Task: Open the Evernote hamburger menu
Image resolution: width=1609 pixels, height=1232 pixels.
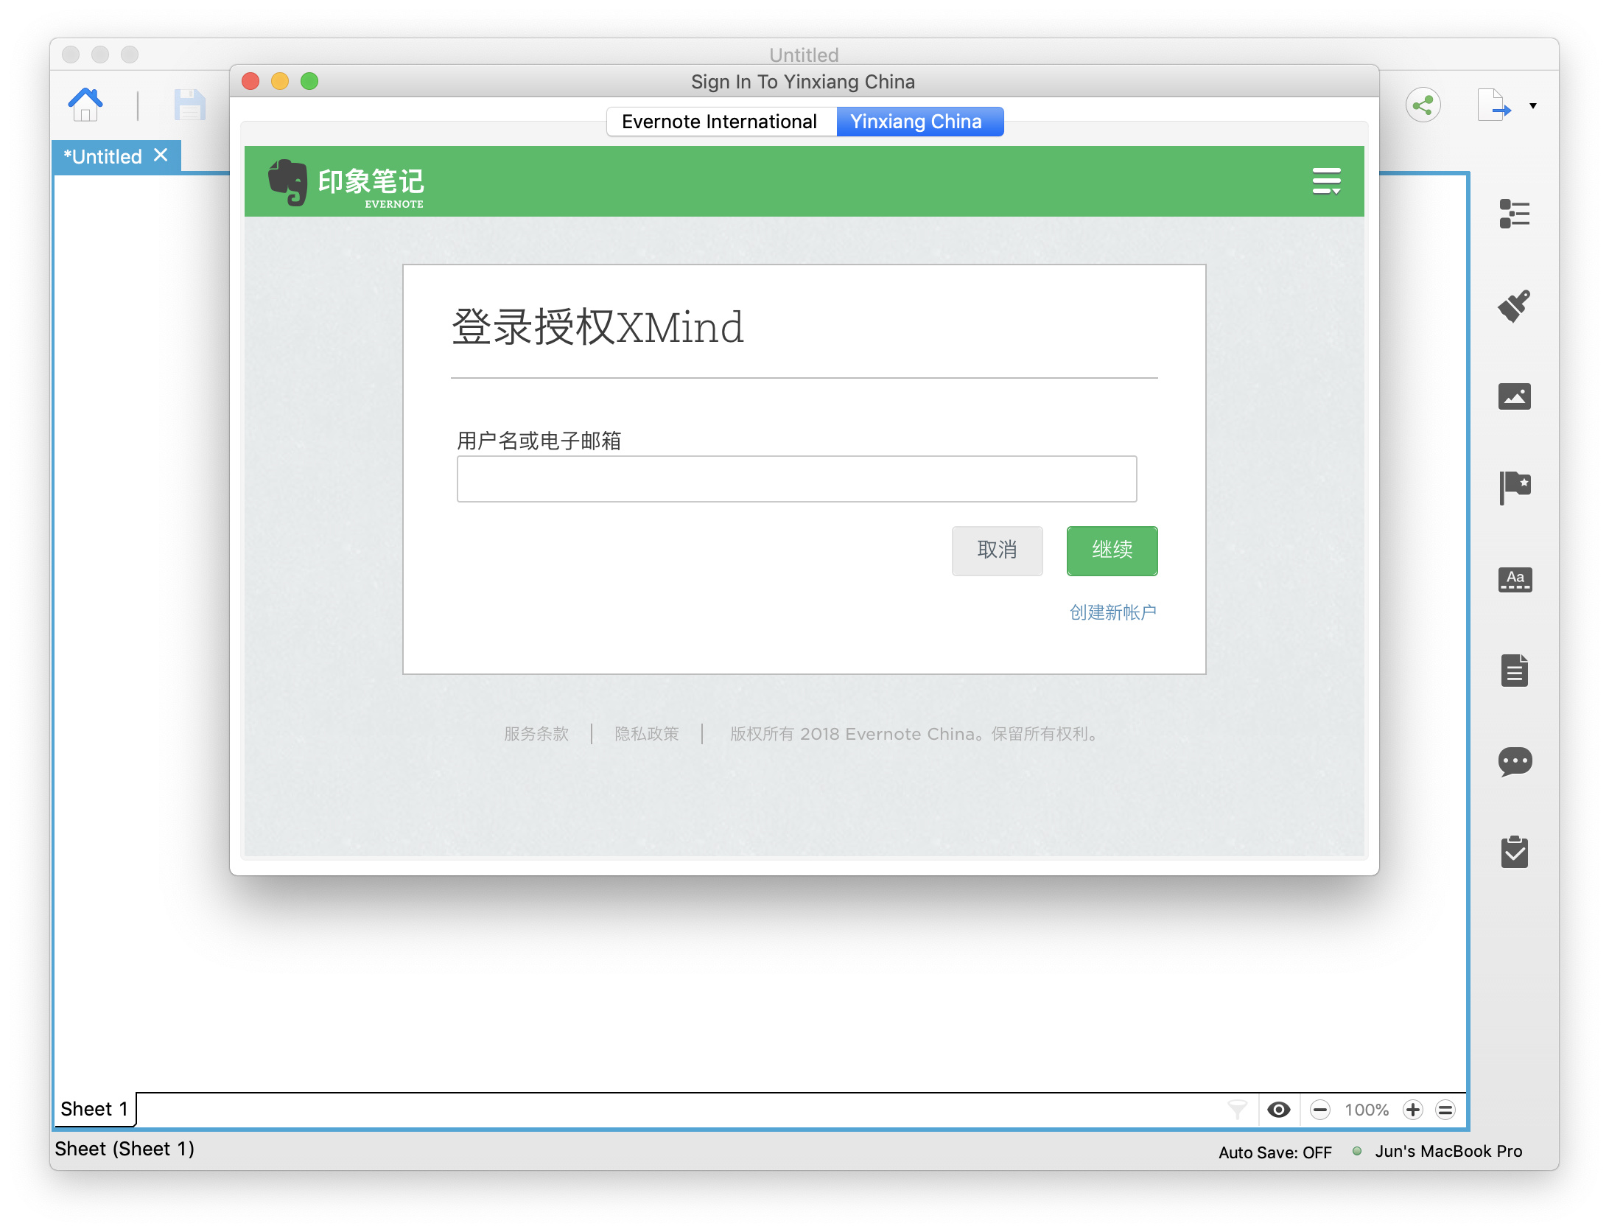Action: (x=1326, y=181)
